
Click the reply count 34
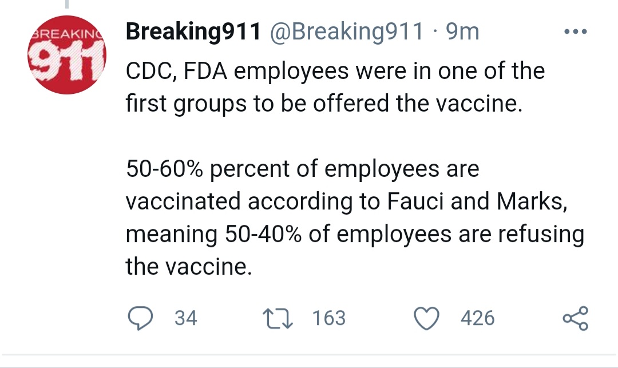pyautogui.click(x=185, y=318)
